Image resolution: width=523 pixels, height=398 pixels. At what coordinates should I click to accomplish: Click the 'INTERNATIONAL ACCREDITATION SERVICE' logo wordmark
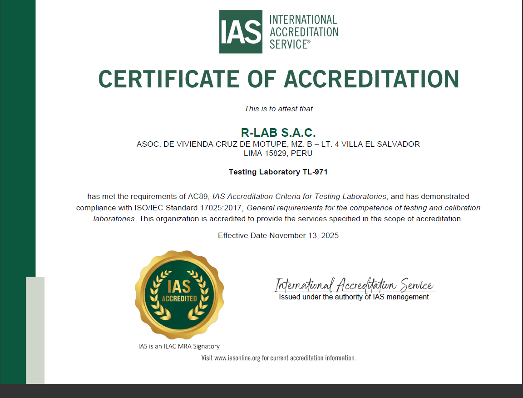click(x=304, y=32)
